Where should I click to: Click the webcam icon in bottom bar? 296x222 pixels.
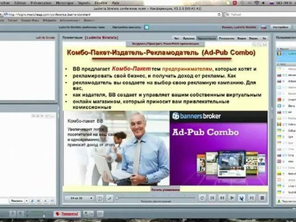click(86, 214)
